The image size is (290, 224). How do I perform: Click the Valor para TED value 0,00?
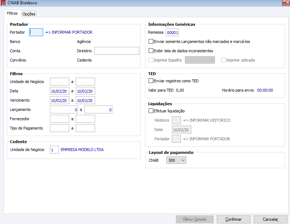point(180,90)
